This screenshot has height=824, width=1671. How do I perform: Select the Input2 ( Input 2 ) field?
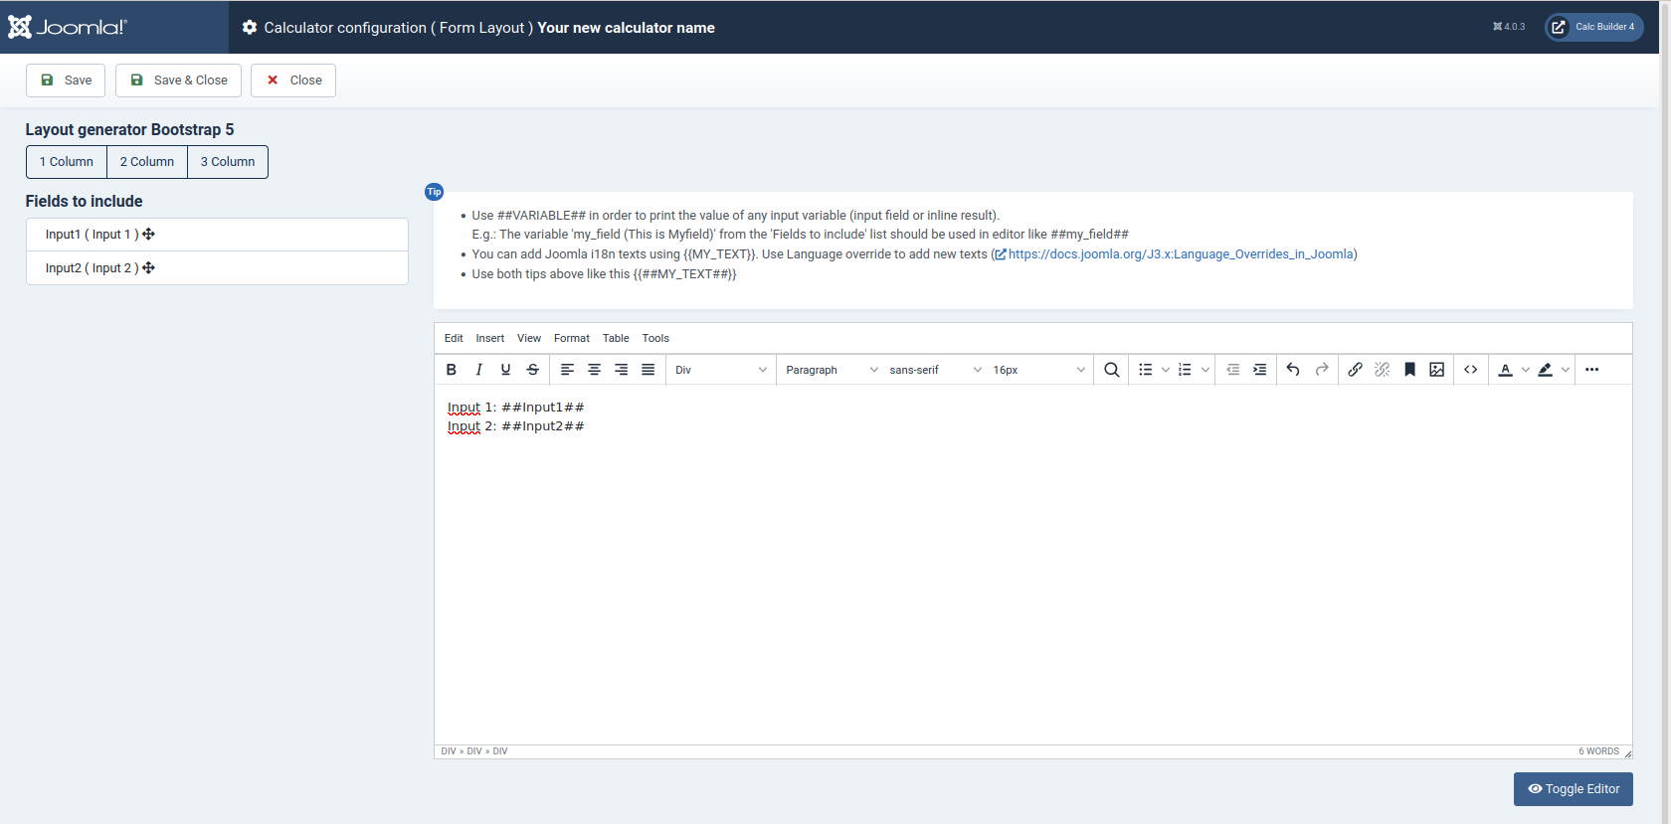click(217, 268)
